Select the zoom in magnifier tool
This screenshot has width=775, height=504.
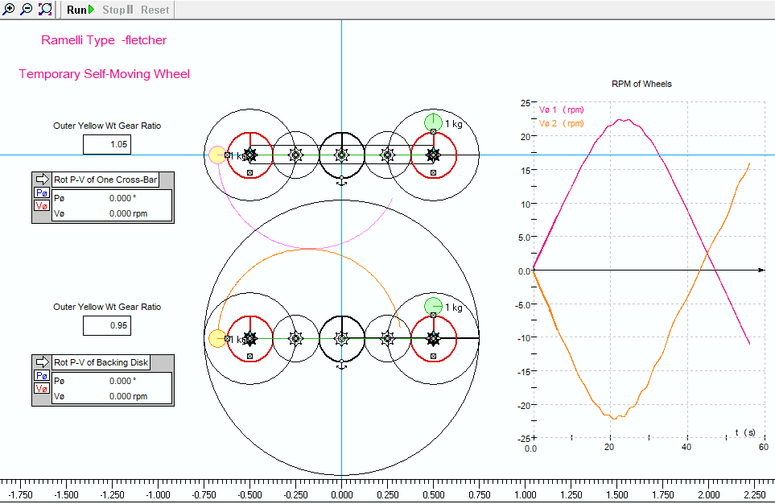coord(8,9)
